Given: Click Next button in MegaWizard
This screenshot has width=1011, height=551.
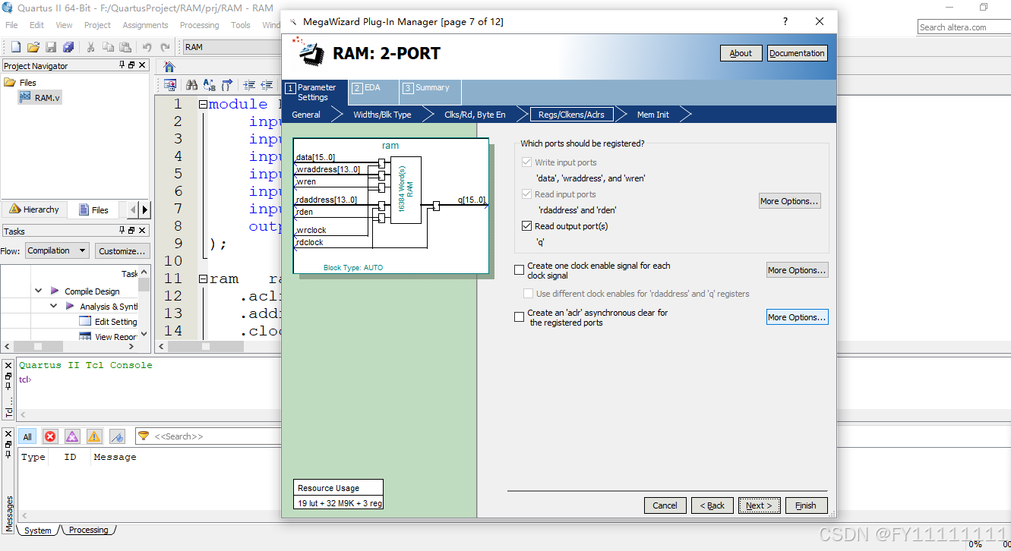Looking at the screenshot, I should 760,505.
